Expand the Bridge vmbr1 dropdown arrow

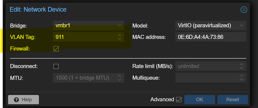point(119,25)
